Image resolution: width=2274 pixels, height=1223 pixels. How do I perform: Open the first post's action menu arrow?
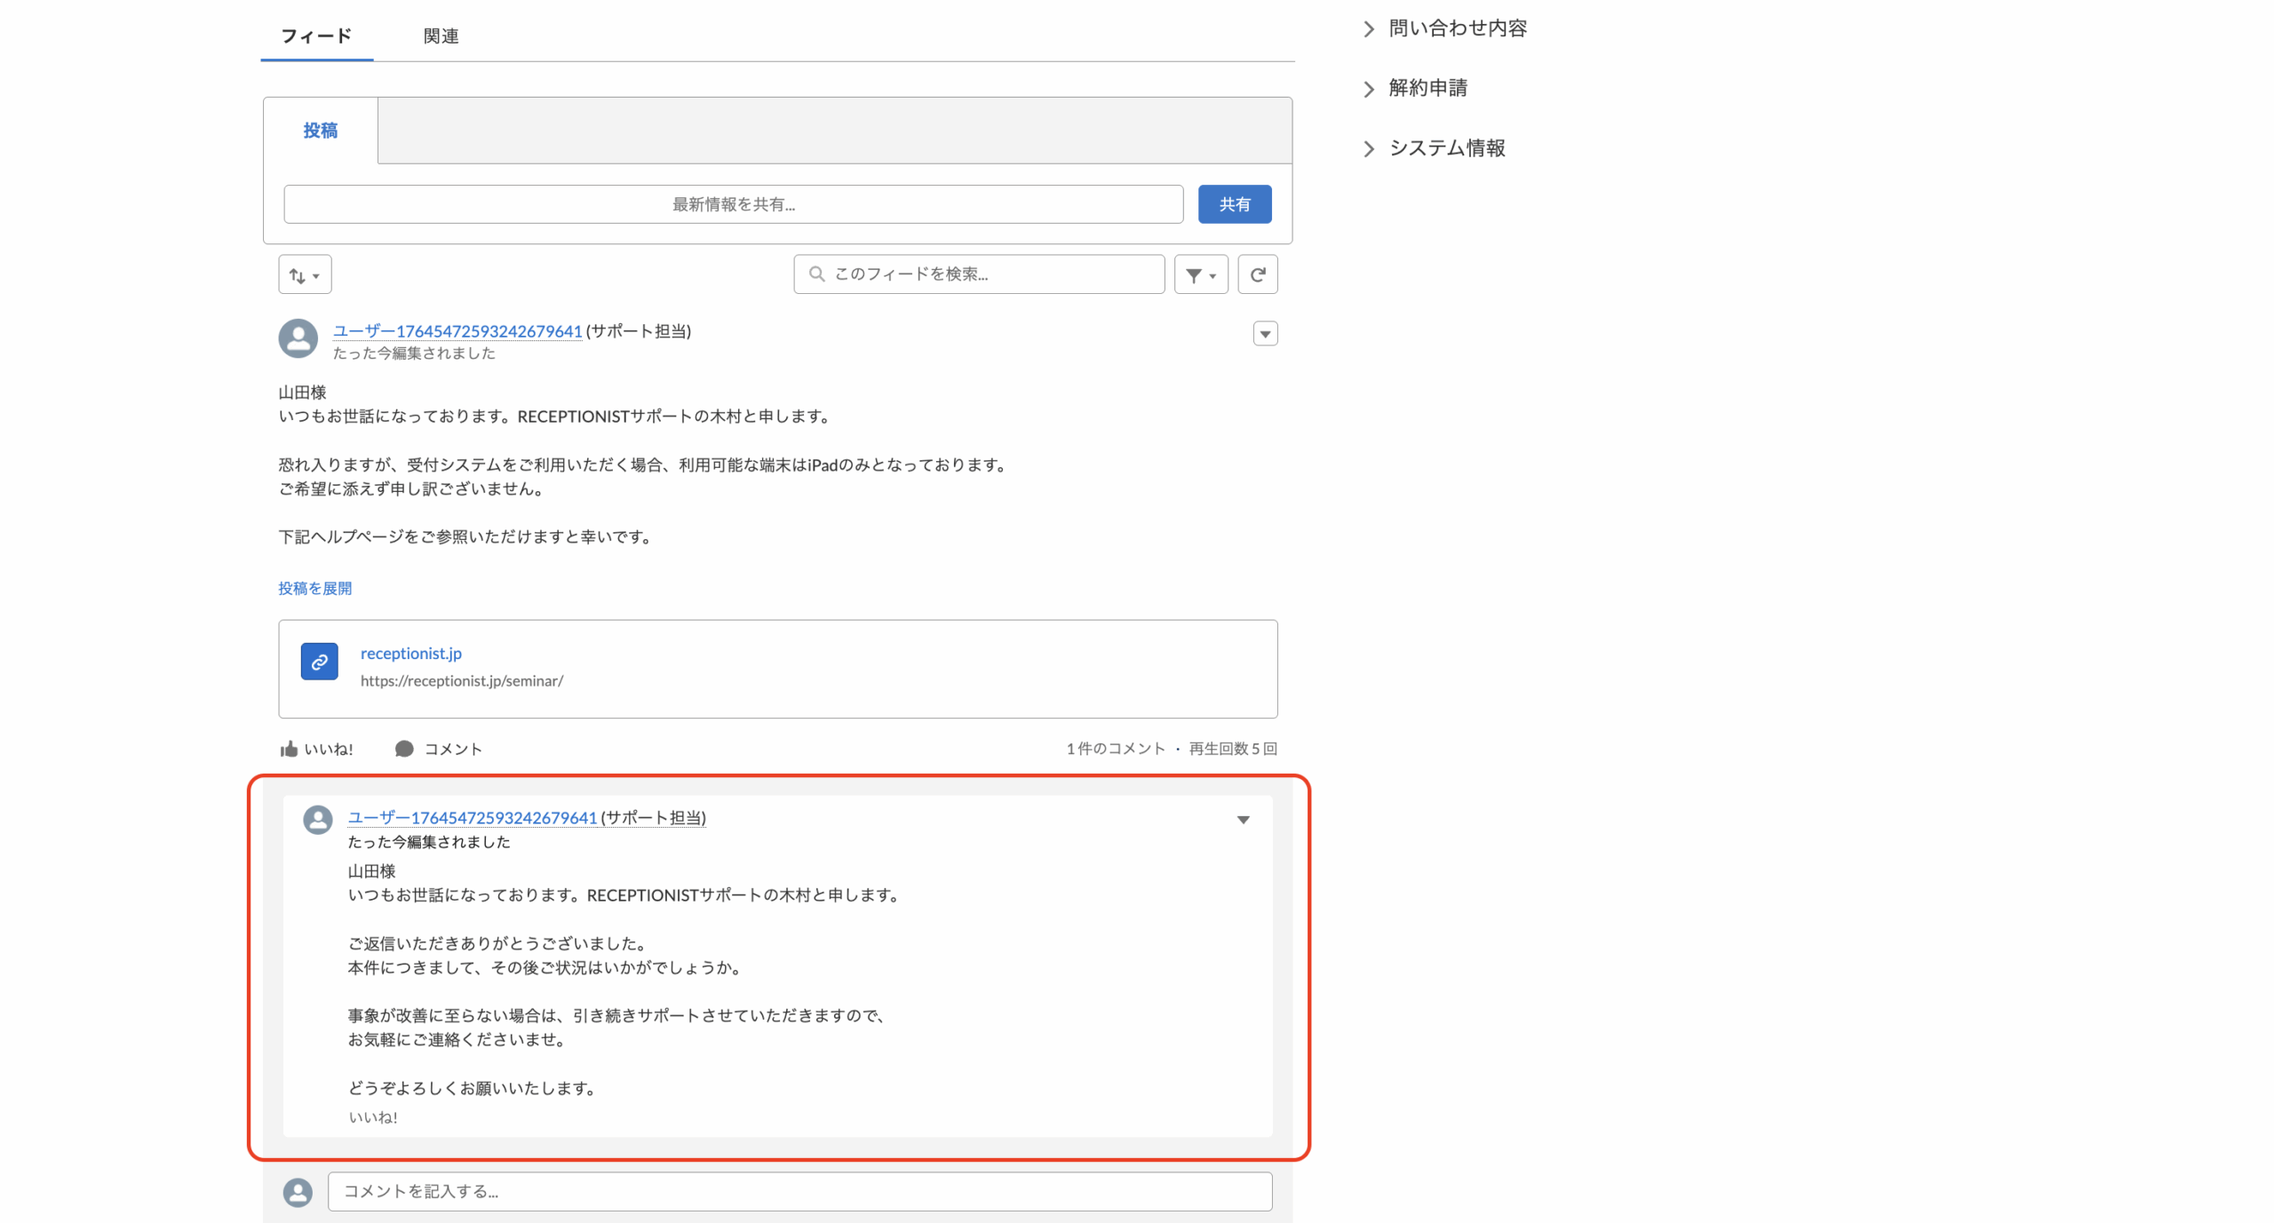click(1265, 333)
